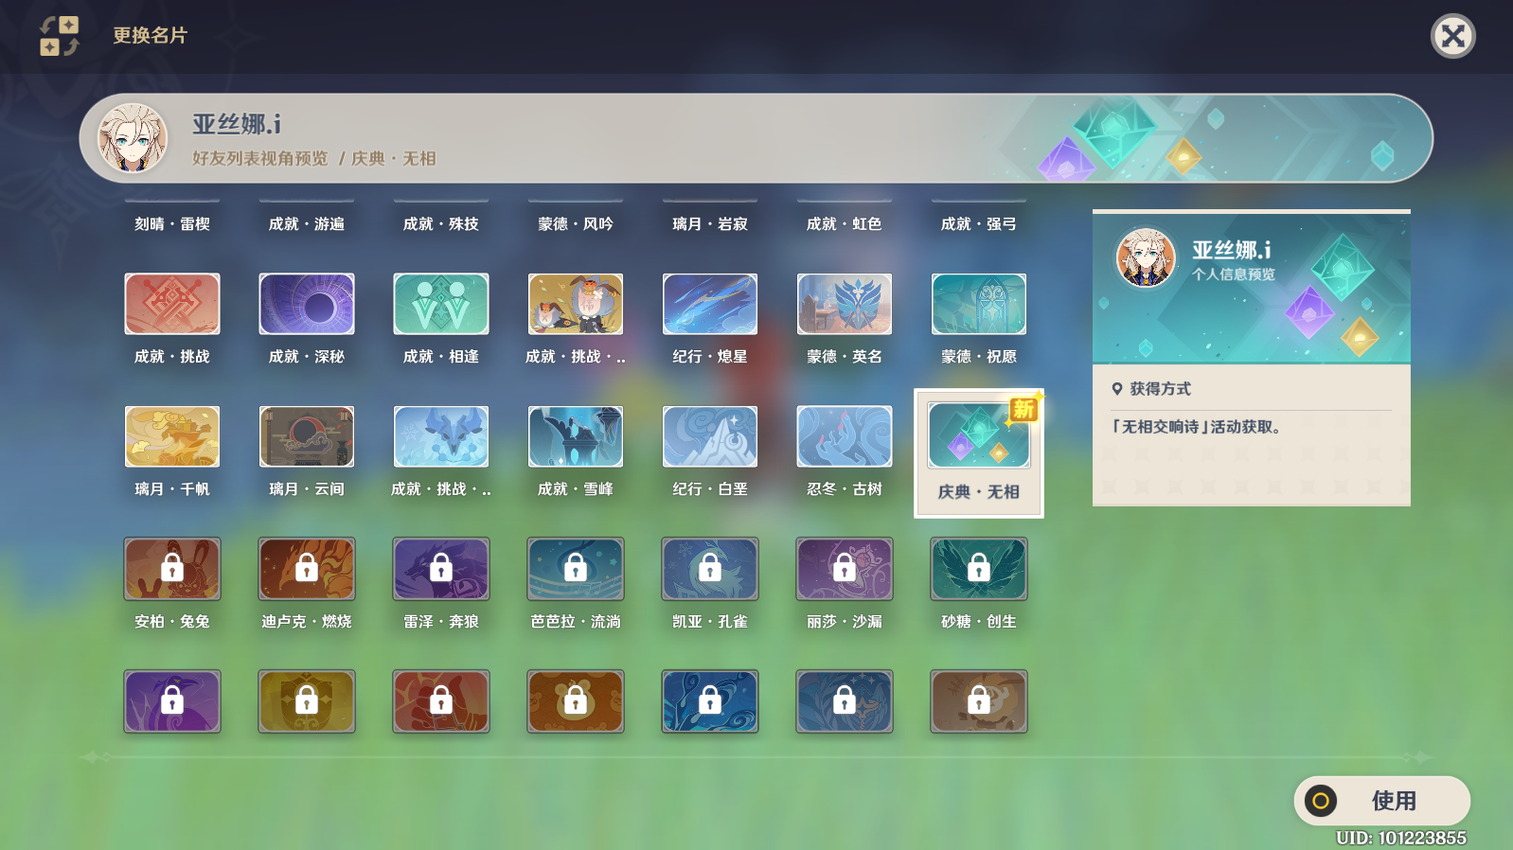Click the 成就·强弓 label
This screenshot has width=1513, height=850.
[x=979, y=223]
